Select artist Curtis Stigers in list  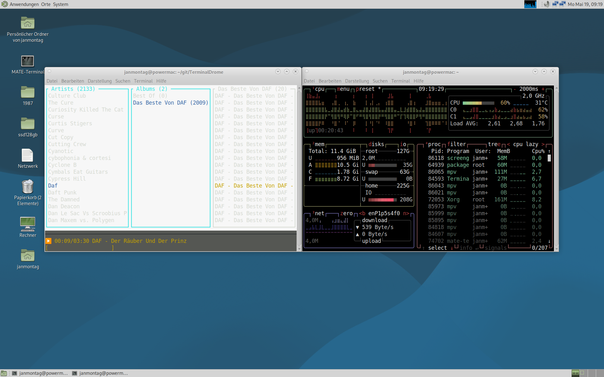(x=70, y=123)
